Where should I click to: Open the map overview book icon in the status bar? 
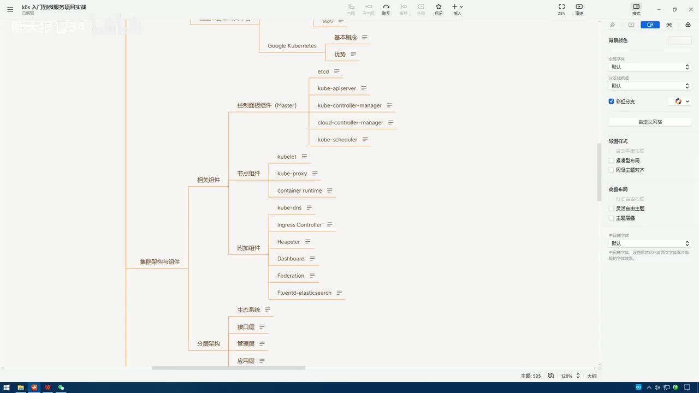[x=551, y=376]
